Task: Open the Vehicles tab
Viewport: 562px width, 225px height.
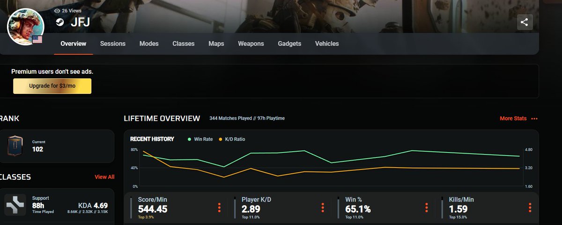Action: pos(327,43)
